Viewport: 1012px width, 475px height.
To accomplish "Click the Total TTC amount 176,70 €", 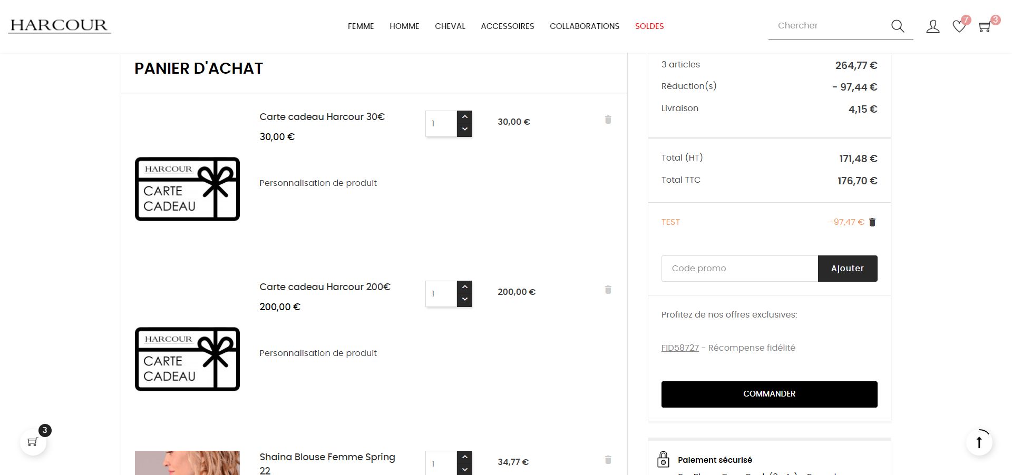I will click(x=857, y=181).
